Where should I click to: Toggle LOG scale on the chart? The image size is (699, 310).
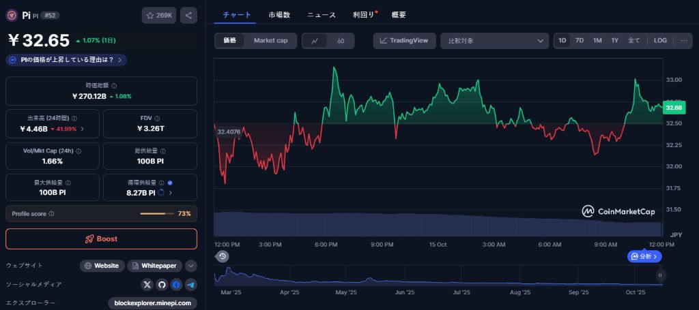[660, 41]
